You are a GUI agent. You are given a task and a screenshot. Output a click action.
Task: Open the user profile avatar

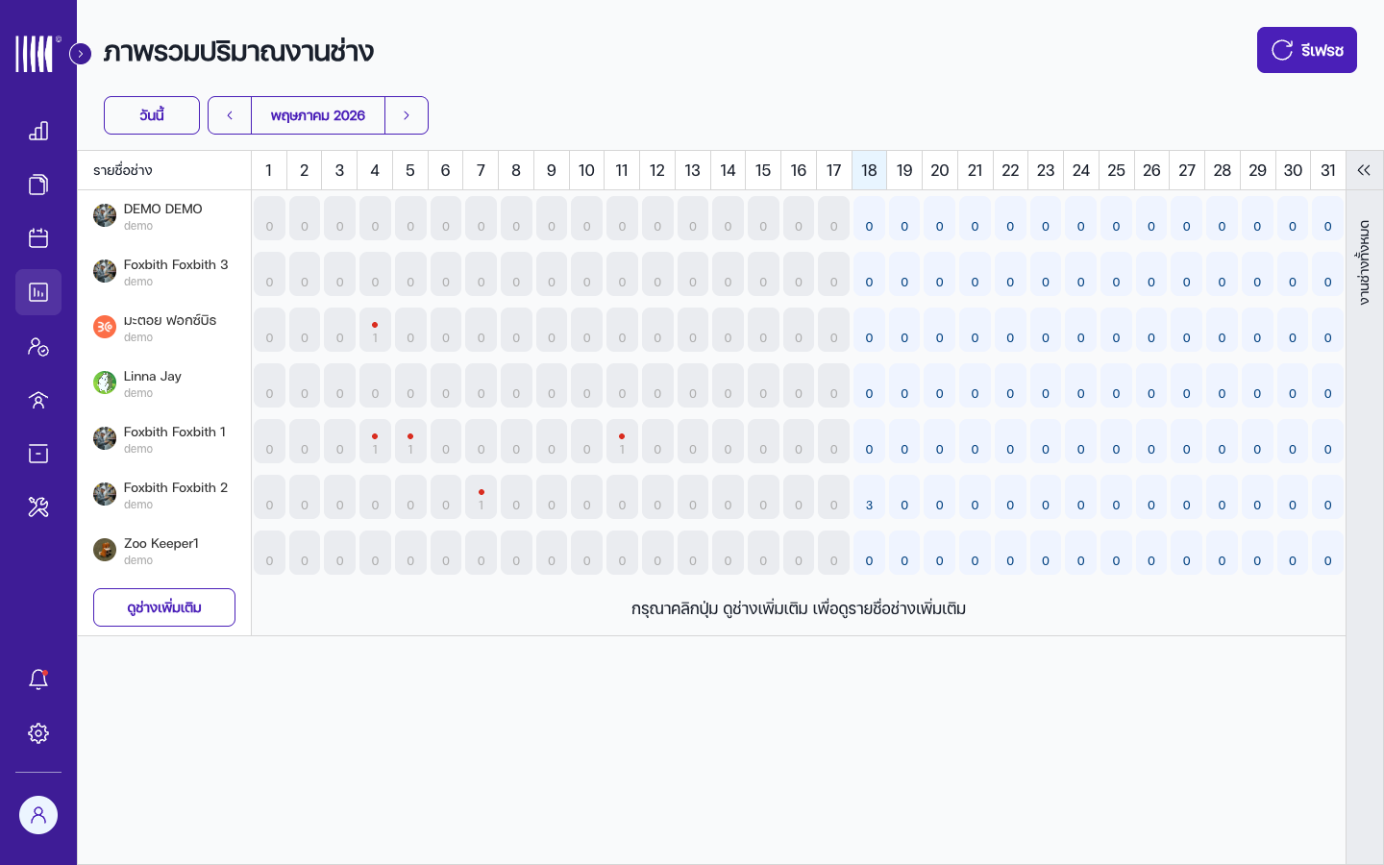click(38, 815)
